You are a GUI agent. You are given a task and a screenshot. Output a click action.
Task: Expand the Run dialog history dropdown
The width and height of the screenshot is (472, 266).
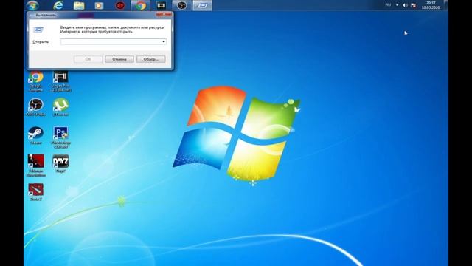pyautogui.click(x=164, y=41)
